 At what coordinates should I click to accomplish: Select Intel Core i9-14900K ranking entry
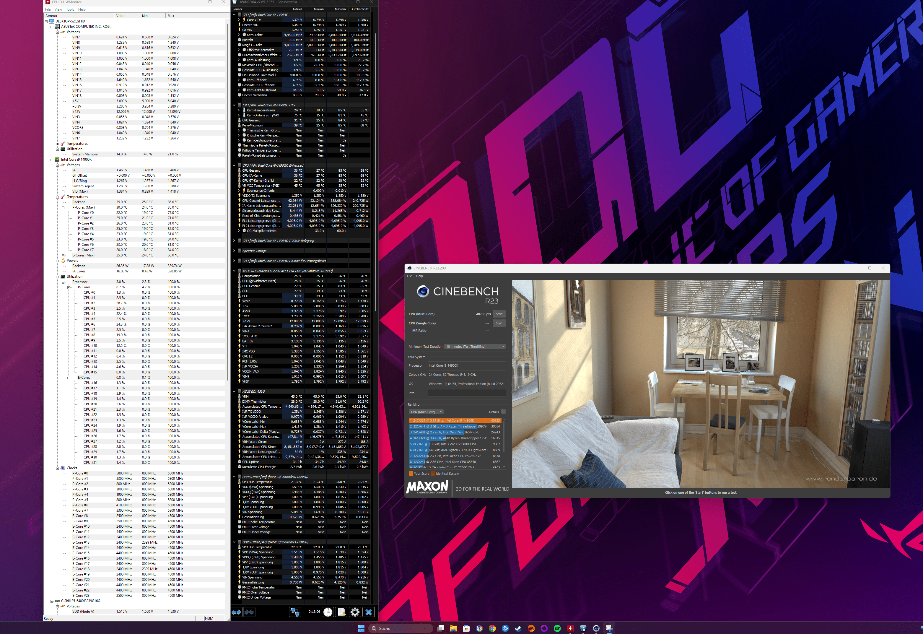[455, 420]
